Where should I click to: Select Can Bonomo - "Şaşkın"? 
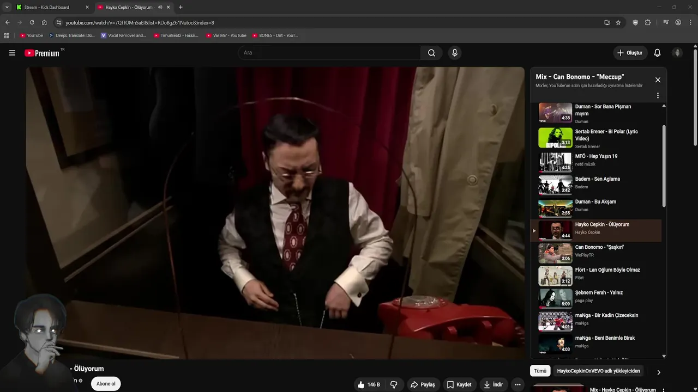coord(596,253)
